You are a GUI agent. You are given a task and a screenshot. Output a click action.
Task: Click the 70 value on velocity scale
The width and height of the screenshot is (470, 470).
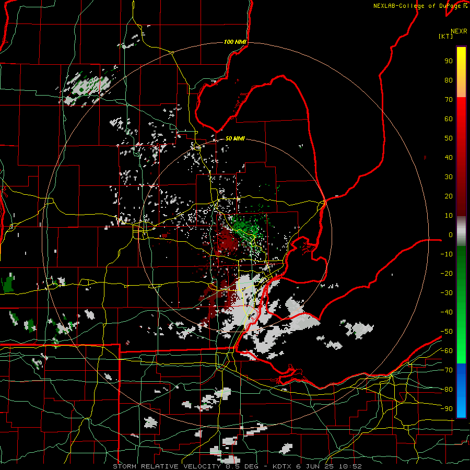[449, 100]
